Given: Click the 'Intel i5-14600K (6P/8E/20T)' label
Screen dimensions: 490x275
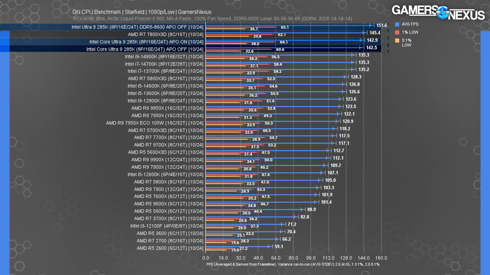Looking at the screenshot, I should (x=165, y=86).
